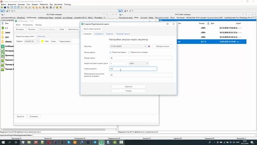Image resolution: width=257 pixels, height=145 pixels.
Task: Open Task View on the taskbar
Action: pos(16,142)
